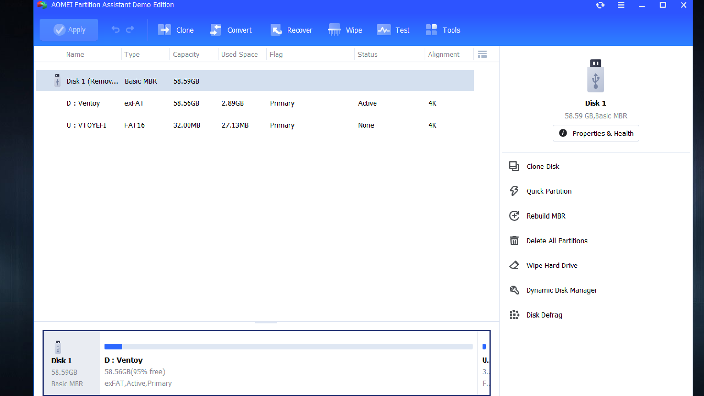Open the hamburger menu in title bar
This screenshot has height=396, width=704.
coord(621,5)
